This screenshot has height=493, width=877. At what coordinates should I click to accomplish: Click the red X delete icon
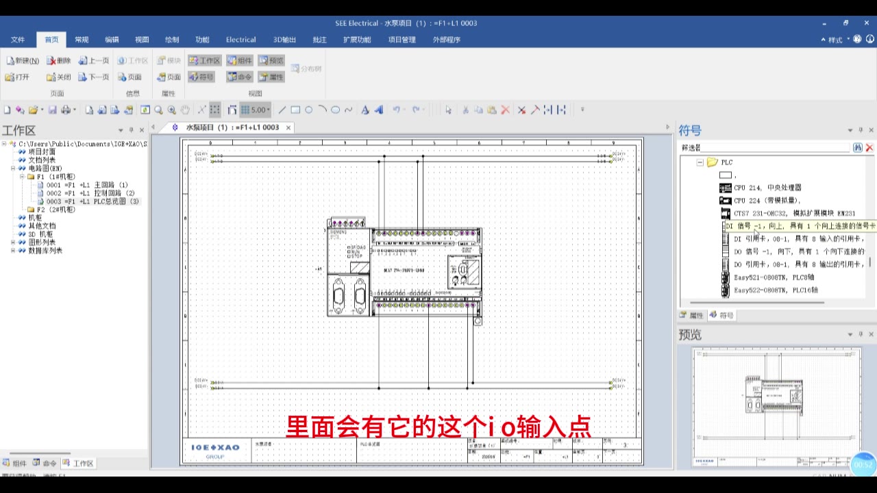[506, 110]
